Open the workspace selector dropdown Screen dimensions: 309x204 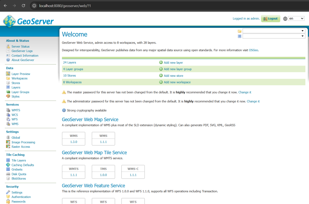[x=302, y=31]
